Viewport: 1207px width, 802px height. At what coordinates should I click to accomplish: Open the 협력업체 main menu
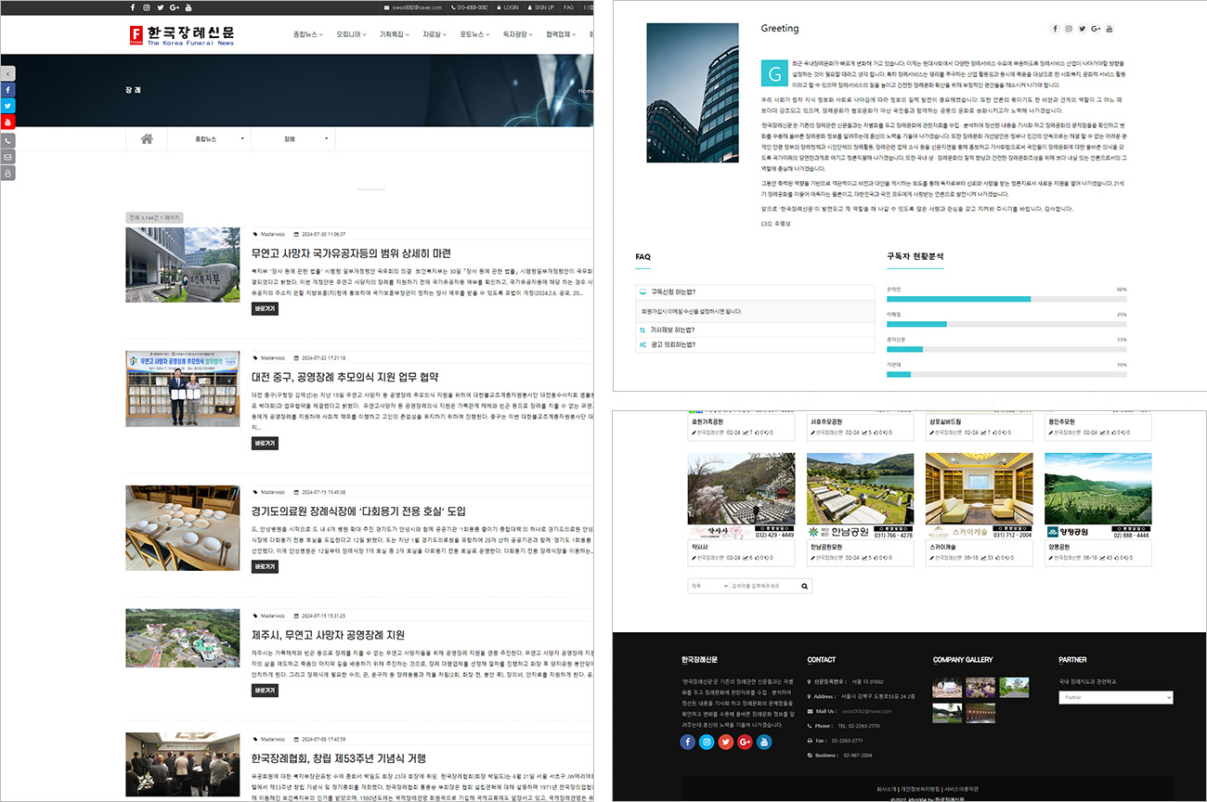pos(562,34)
